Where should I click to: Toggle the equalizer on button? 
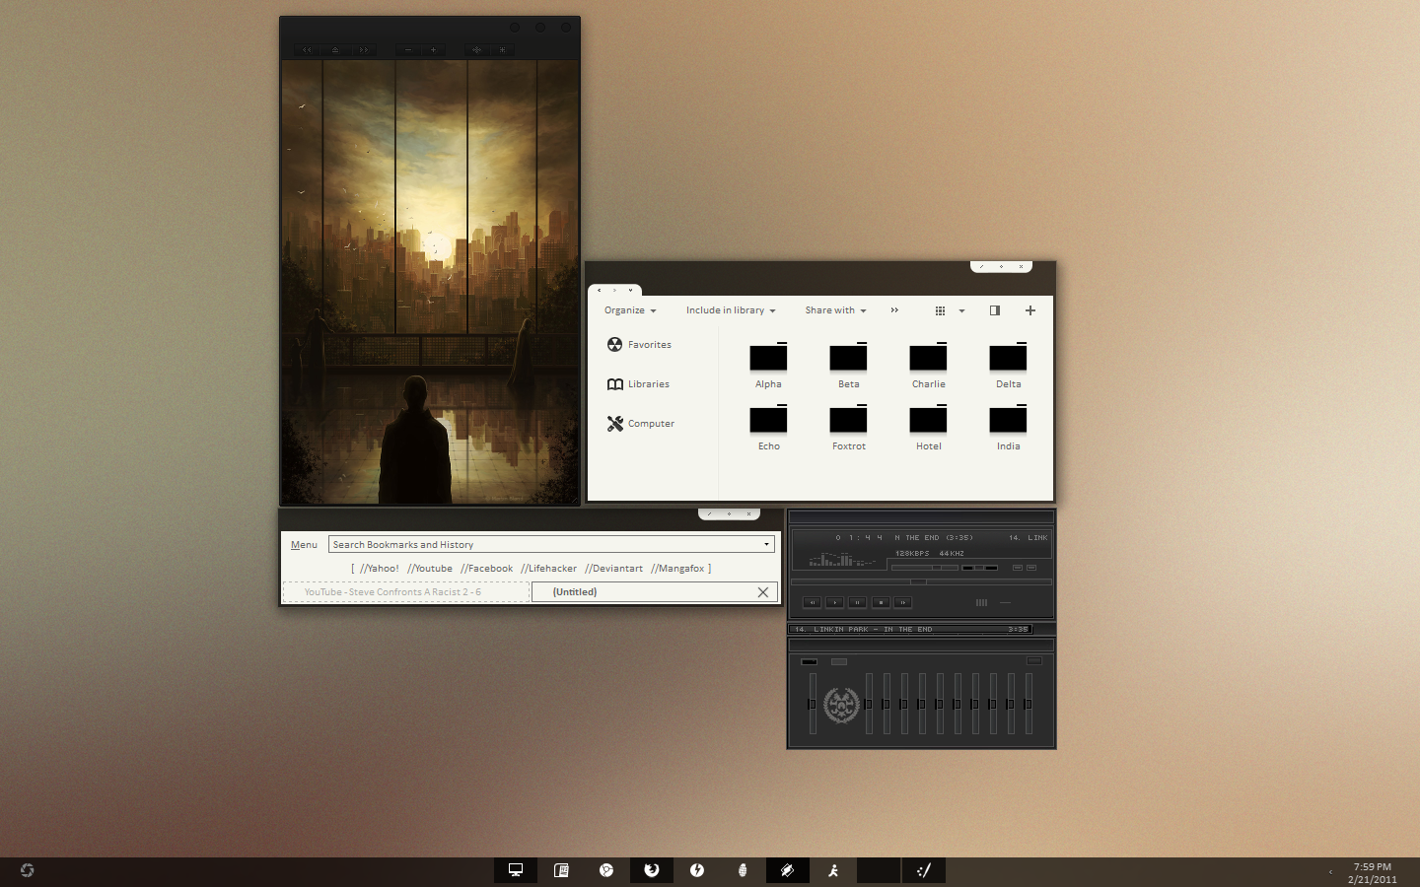(x=810, y=661)
